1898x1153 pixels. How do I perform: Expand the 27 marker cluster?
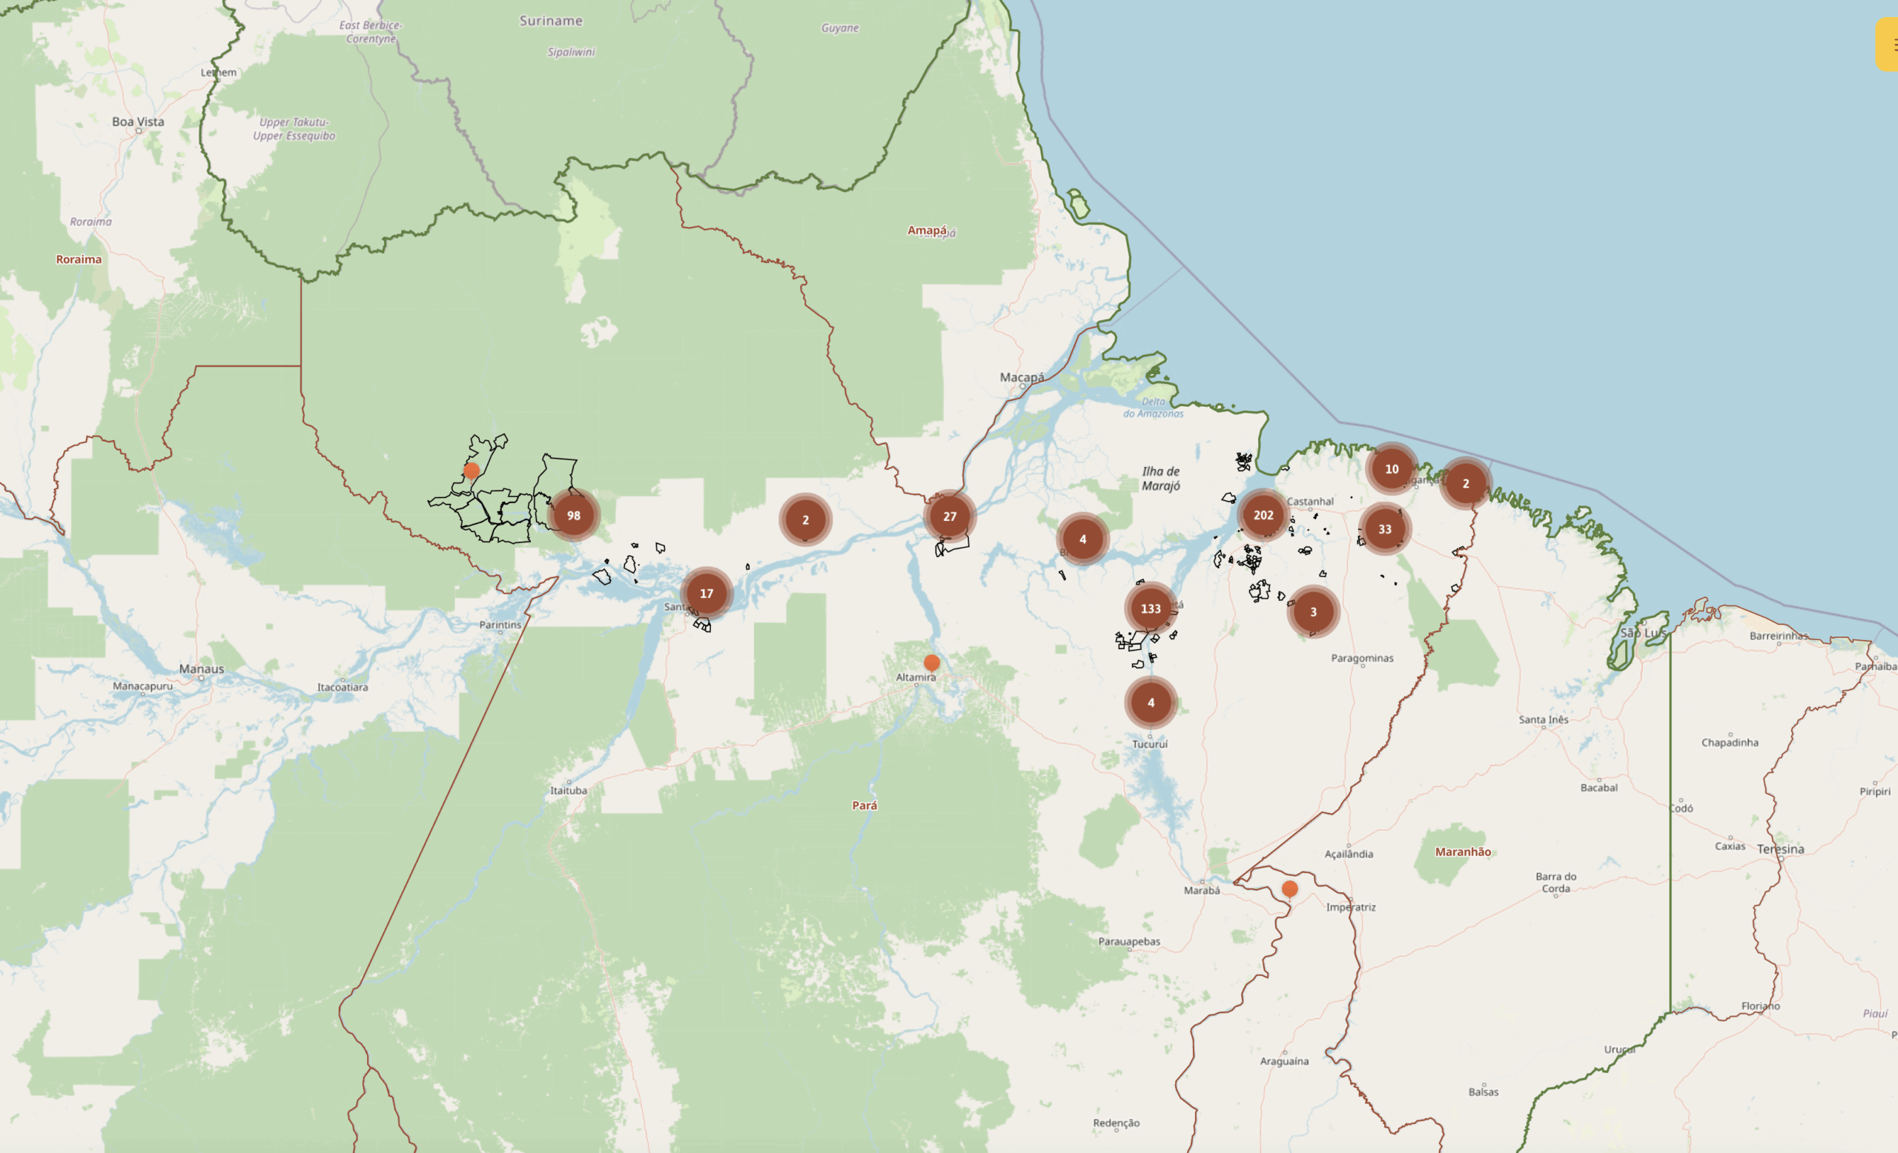point(949,516)
